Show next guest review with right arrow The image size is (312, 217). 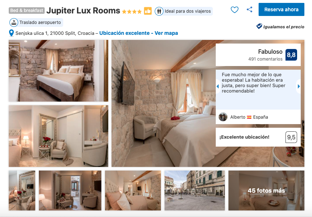(299, 86)
